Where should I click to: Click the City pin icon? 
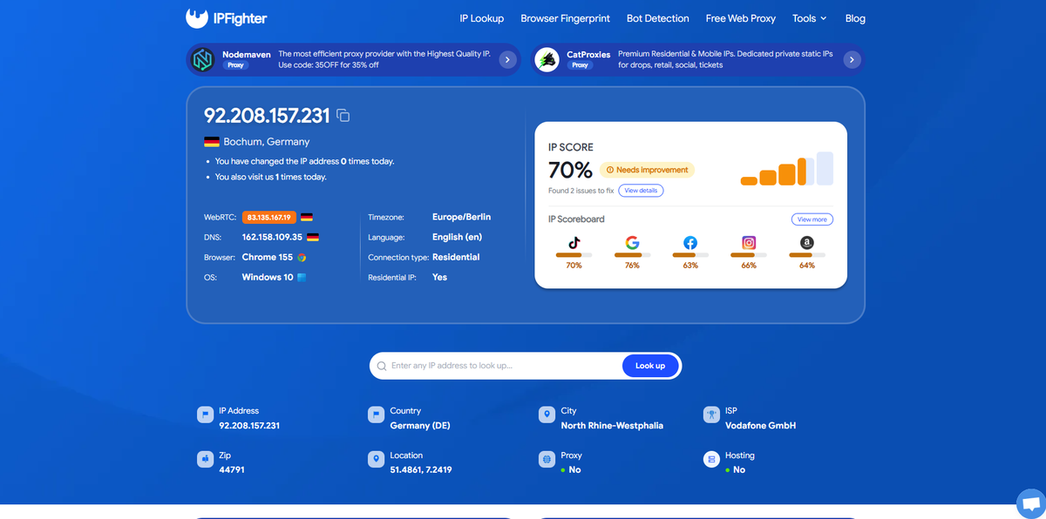(x=547, y=415)
